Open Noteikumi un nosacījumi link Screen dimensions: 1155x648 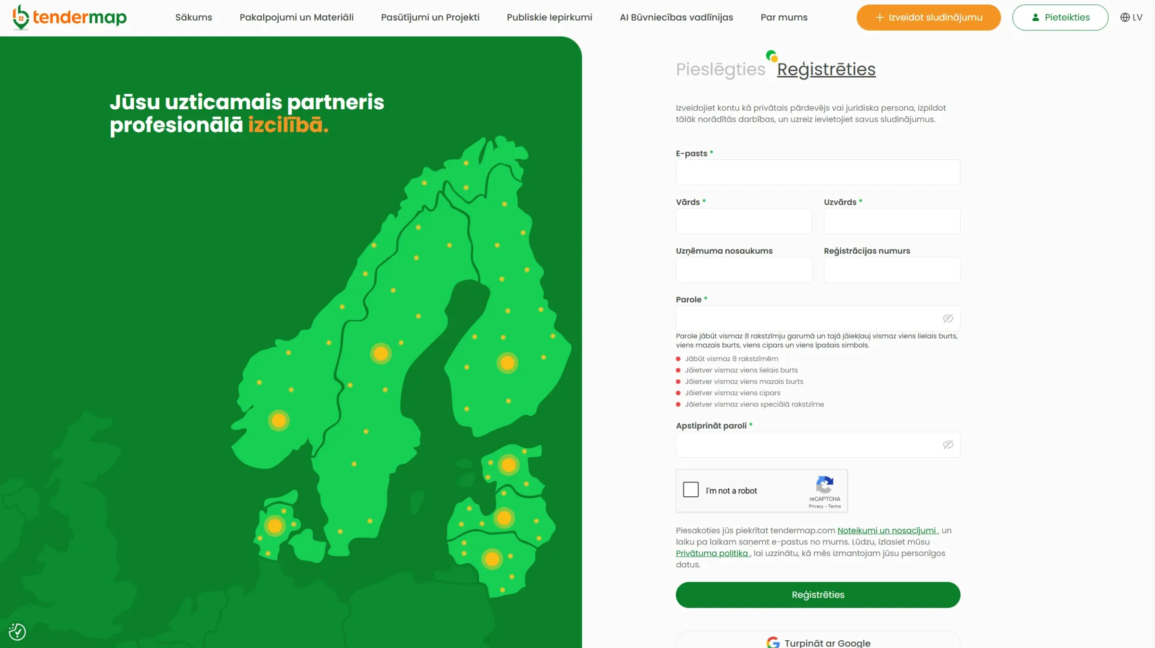click(x=887, y=531)
